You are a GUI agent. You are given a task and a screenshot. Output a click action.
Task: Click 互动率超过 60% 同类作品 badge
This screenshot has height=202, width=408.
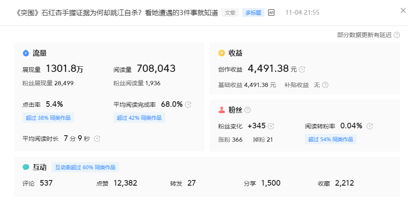pyautogui.click(x=85, y=167)
